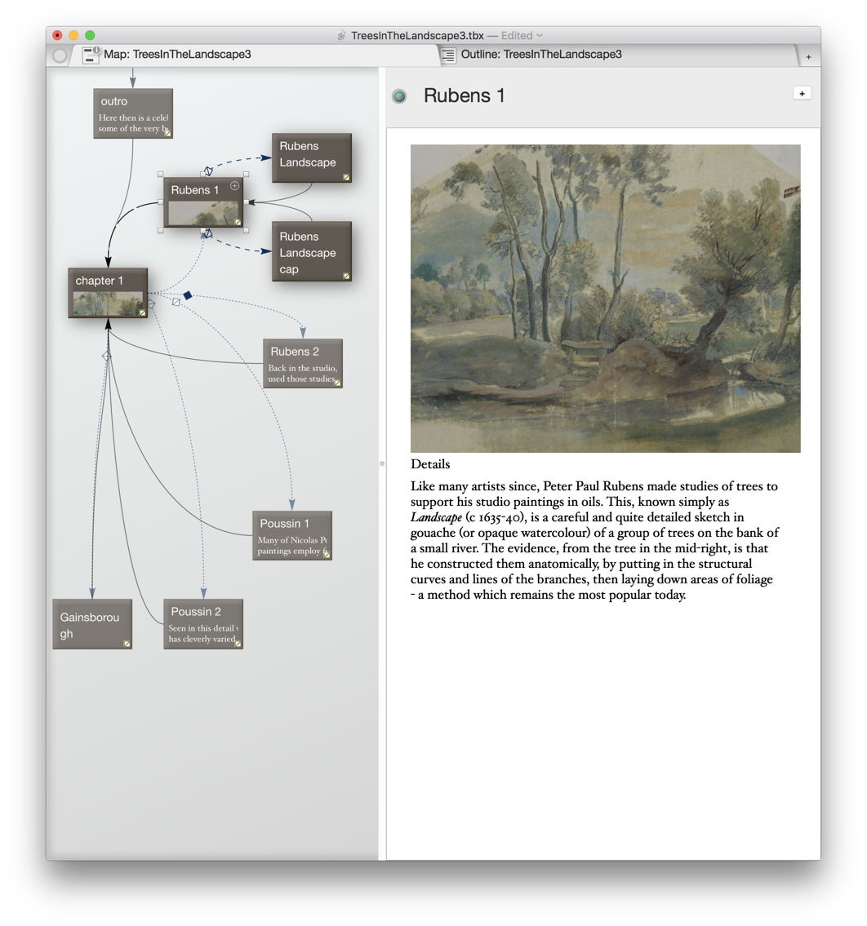Click the corner icon on Rubens Landscape cap note
Image resolution: width=867 pixels, height=926 pixels.
346,276
